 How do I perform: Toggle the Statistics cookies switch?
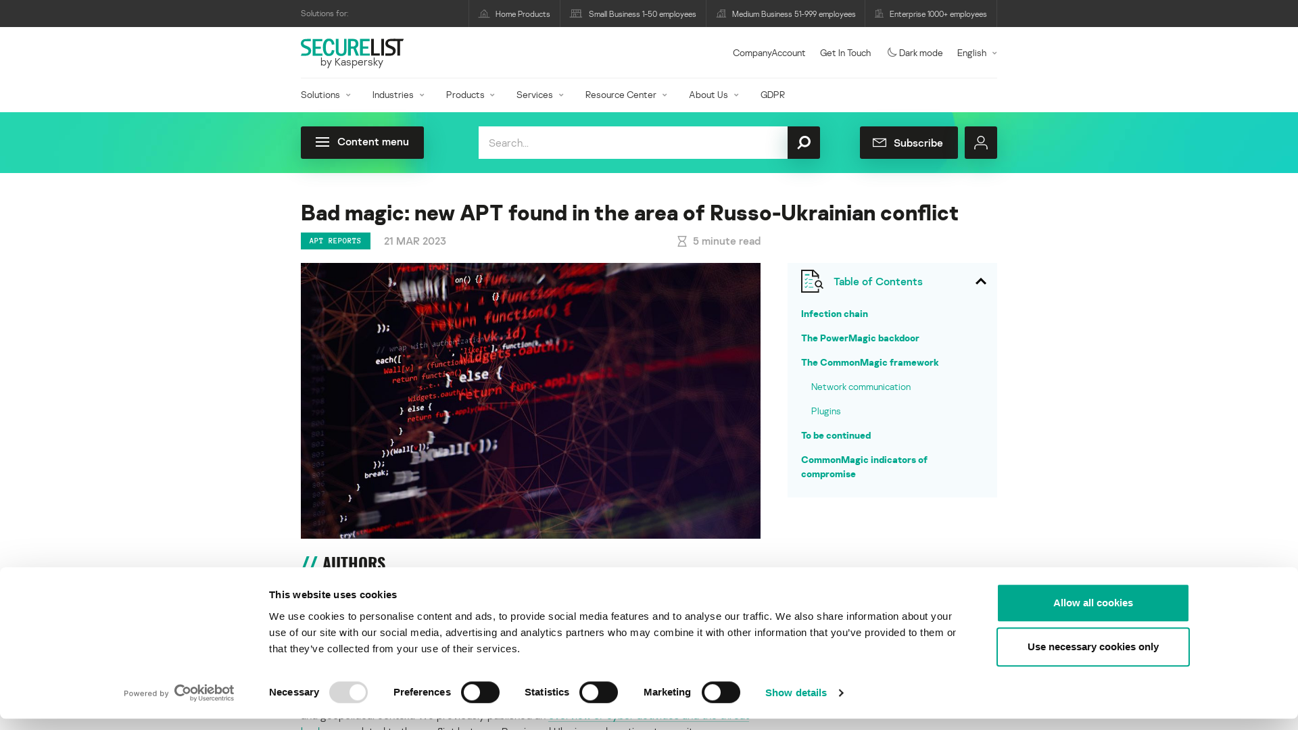coord(598,691)
